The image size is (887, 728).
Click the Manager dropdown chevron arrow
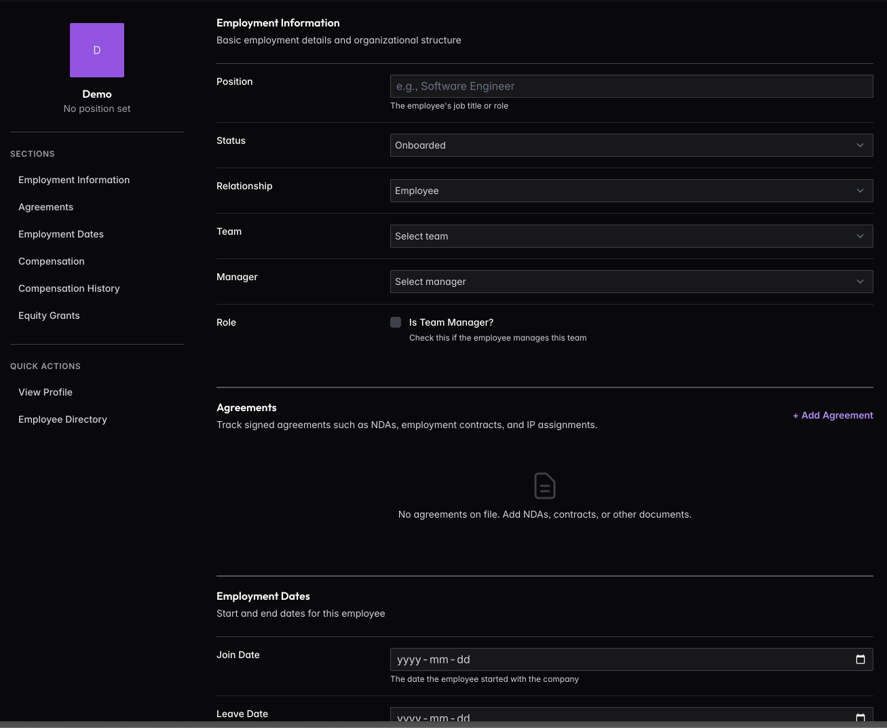pos(860,282)
